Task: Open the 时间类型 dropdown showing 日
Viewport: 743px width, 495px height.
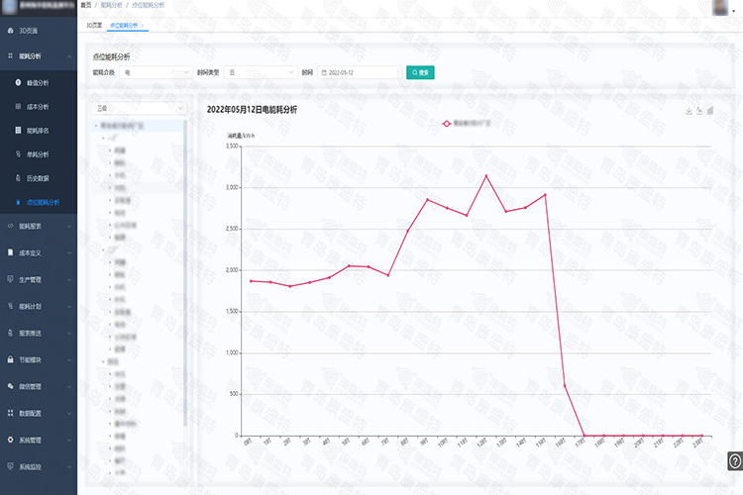Action: coord(261,72)
